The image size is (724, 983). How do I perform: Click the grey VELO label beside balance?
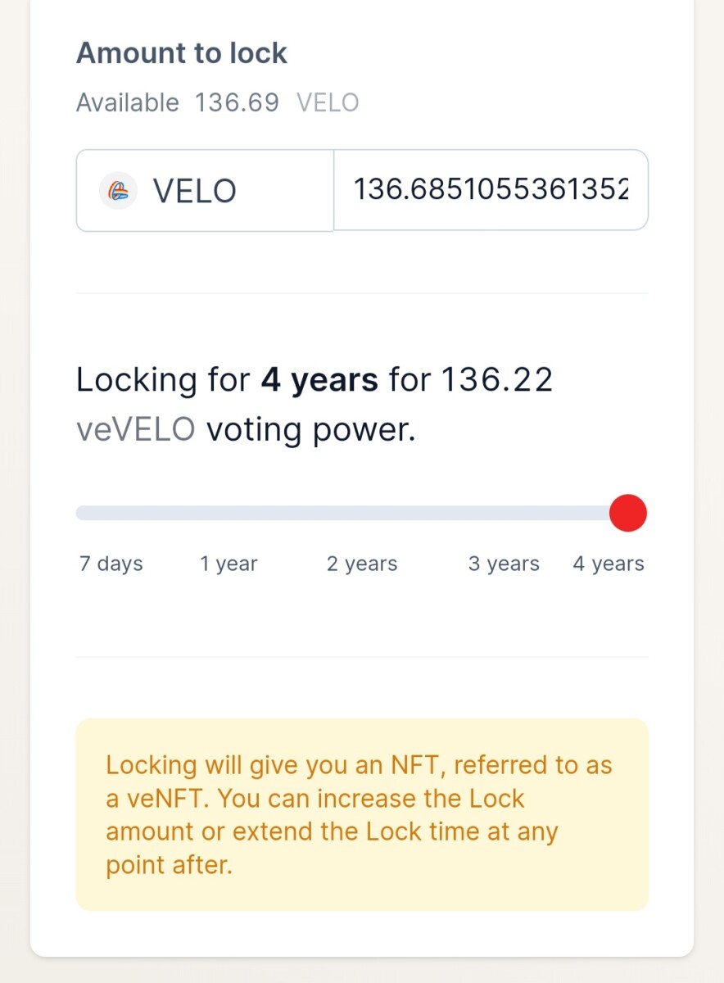click(x=328, y=102)
